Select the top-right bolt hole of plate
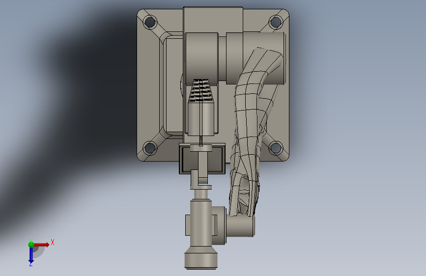This screenshot has height=276, width=426. (276, 22)
